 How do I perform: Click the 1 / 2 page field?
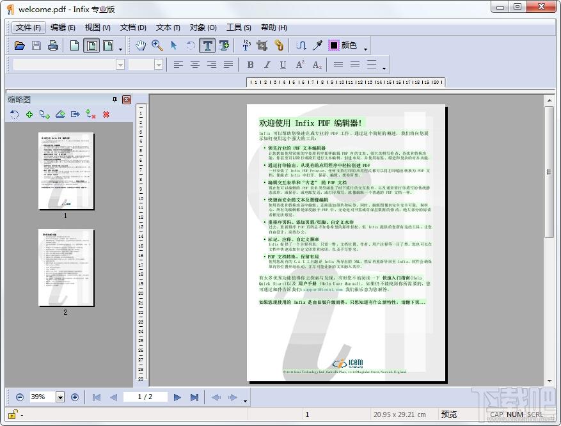145,397
